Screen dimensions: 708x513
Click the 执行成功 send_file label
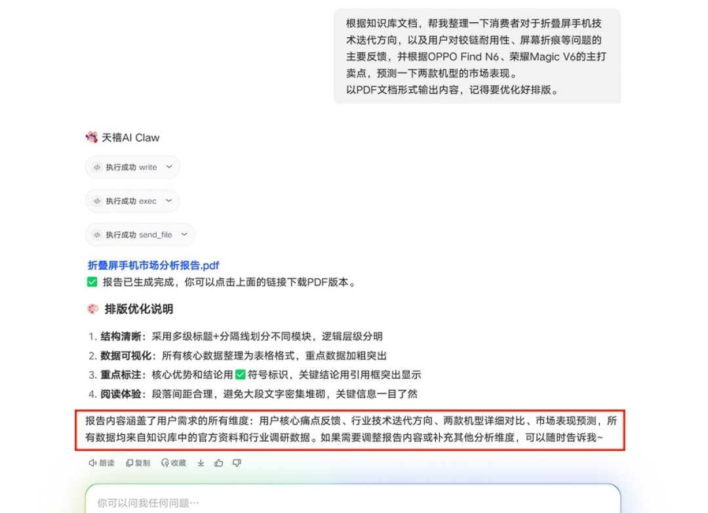tap(139, 235)
